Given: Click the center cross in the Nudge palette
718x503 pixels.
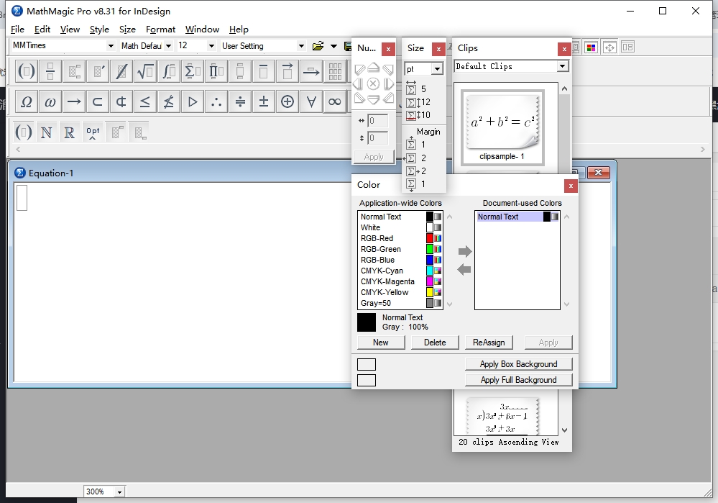Looking at the screenshot, I should coord(374,83).
